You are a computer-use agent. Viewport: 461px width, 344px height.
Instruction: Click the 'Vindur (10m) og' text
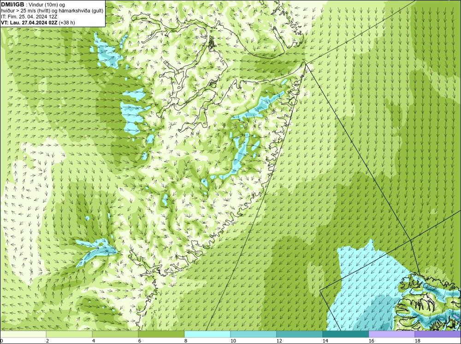tap(47, 5)
